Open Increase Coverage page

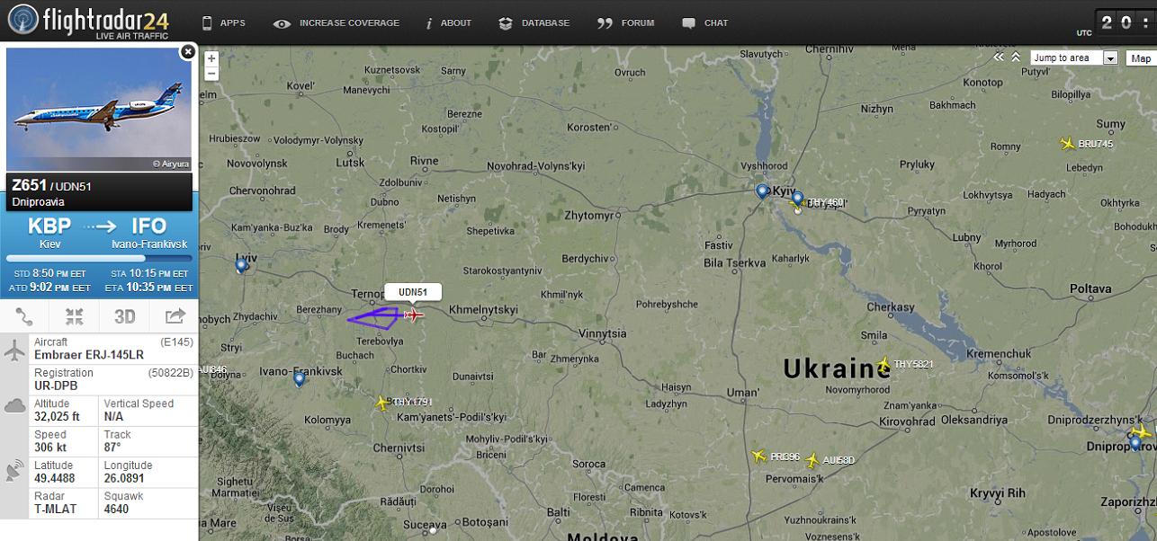click(336, 22)
